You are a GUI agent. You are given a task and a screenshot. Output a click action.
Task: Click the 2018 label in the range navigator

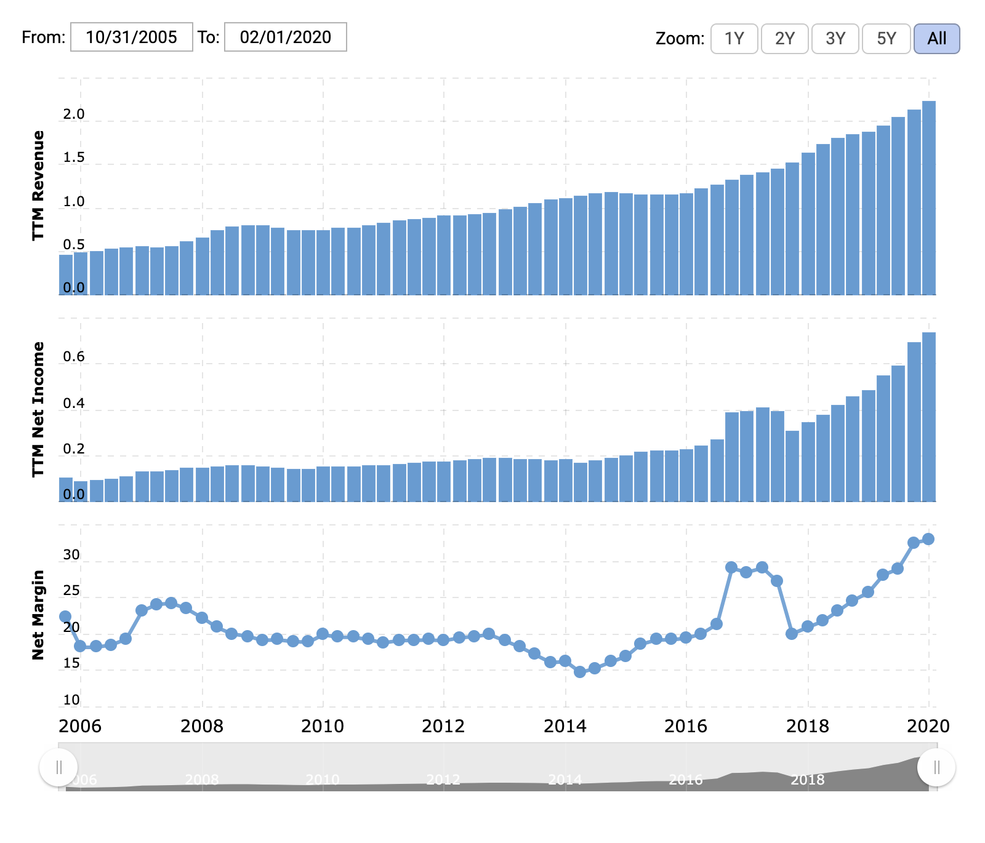[807, 780]
